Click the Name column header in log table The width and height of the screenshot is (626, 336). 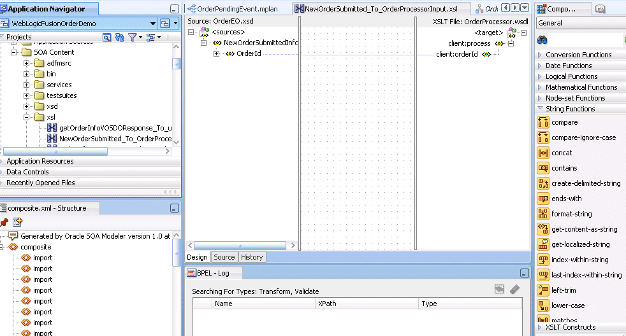[263, 304]
